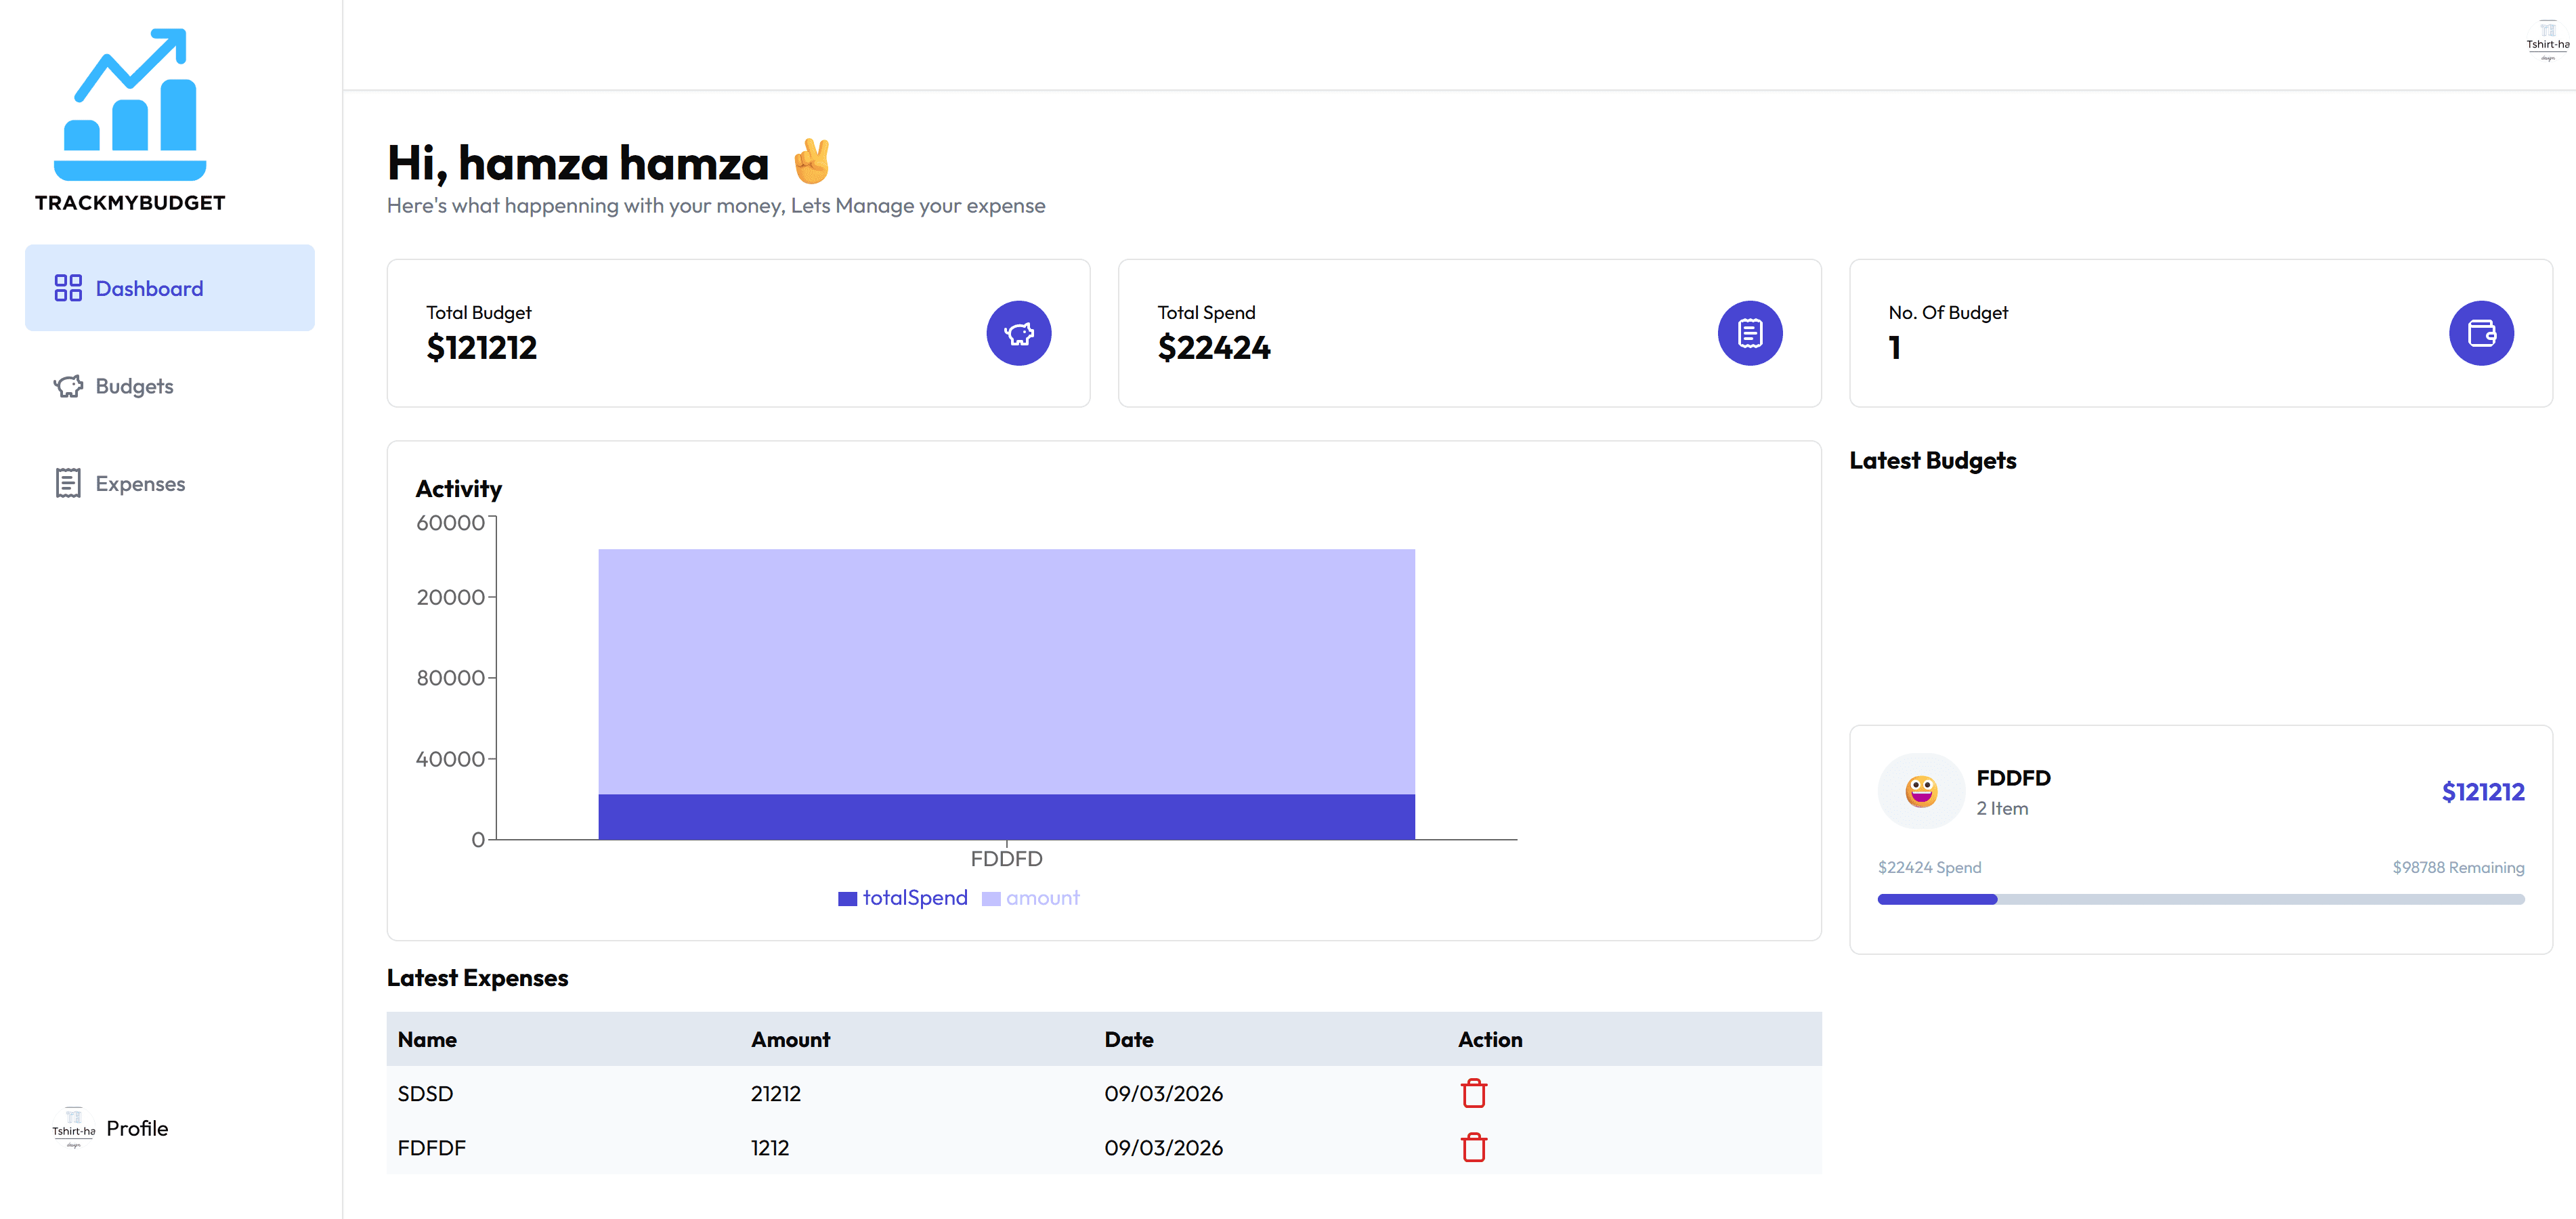Delete the FDFDF expense with trash icon

1473,1147
